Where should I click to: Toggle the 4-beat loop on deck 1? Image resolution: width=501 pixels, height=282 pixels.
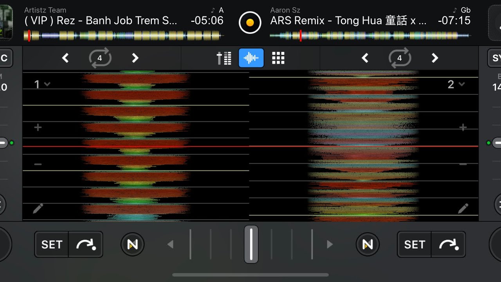pyautogui.click(x=100, y=58)
